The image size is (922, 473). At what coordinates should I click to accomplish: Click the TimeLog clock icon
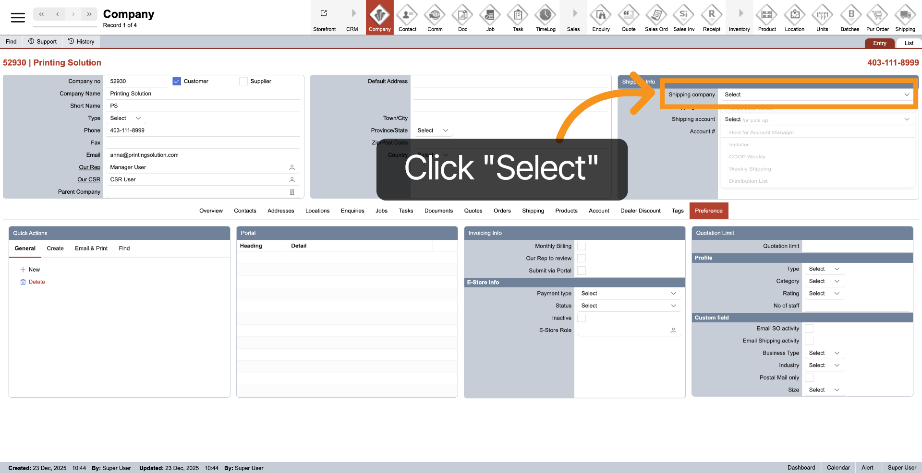click(546, 15)
